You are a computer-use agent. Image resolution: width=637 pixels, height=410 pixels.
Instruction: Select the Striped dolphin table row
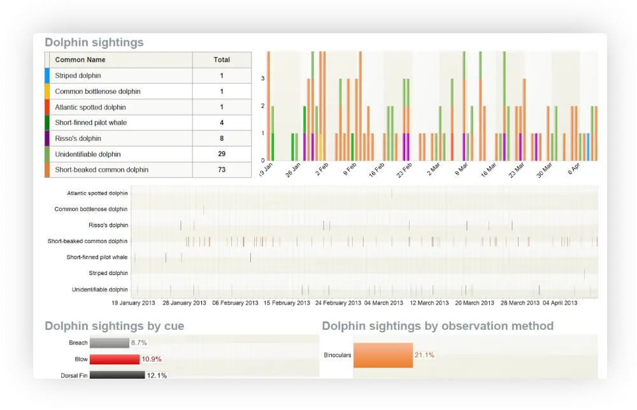coord(148,76)
